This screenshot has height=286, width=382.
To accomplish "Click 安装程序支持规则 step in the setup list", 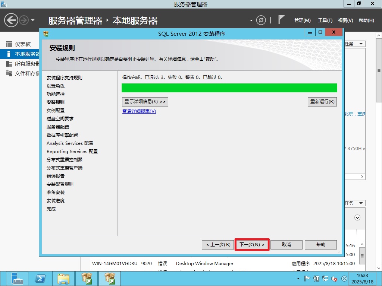I will (x=64, y=77).
